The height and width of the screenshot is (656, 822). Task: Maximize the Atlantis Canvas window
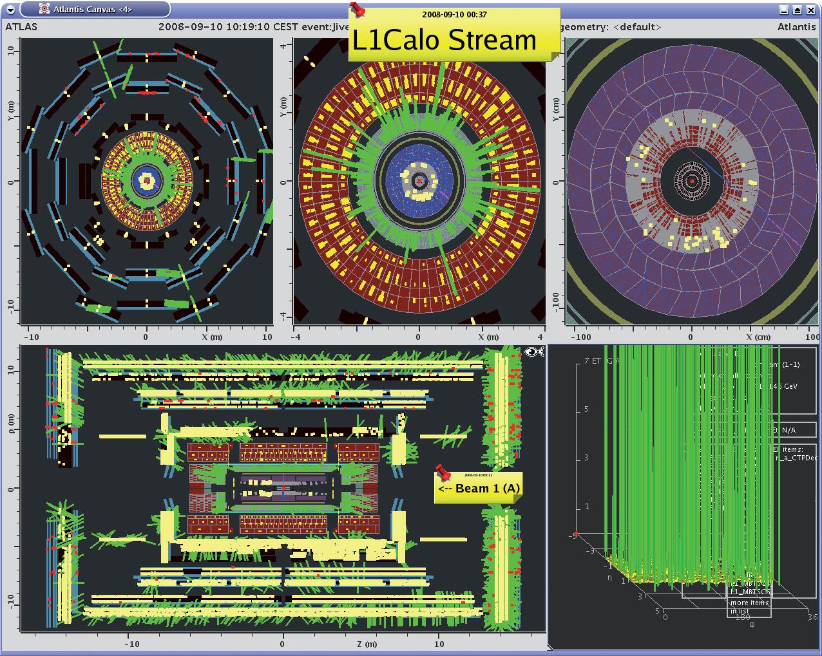click(x=797, y=9)
